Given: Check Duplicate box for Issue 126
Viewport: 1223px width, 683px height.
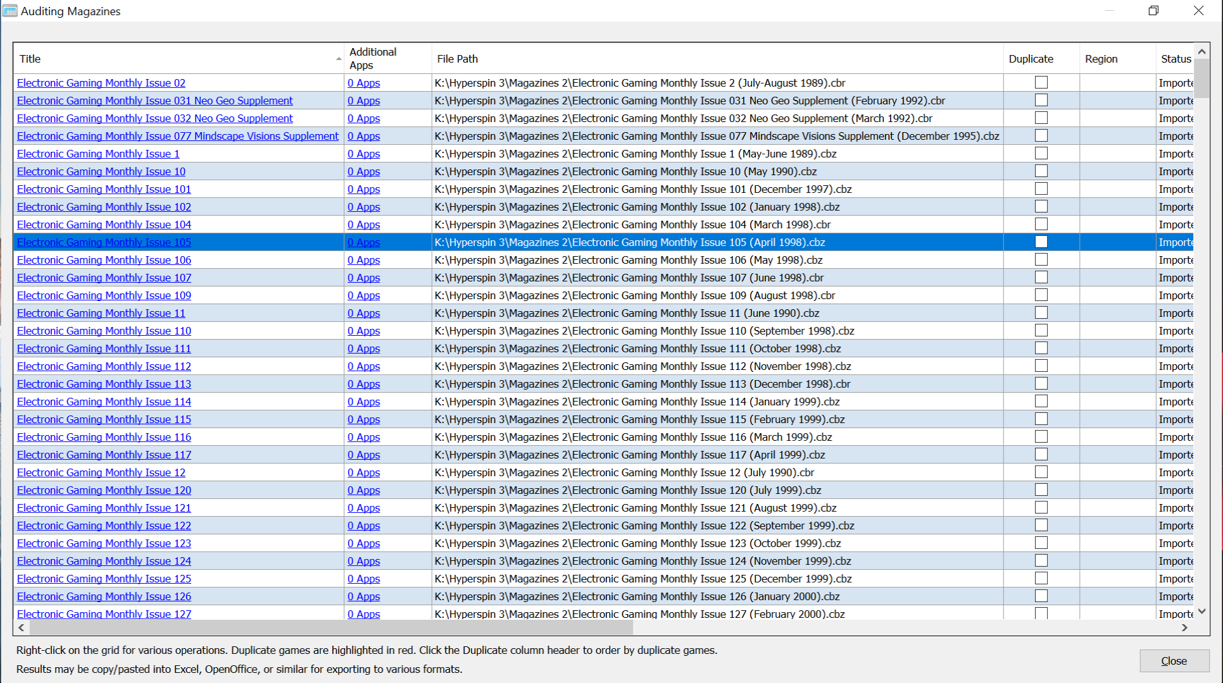Looking at the screenshot, I should 1041,596.
